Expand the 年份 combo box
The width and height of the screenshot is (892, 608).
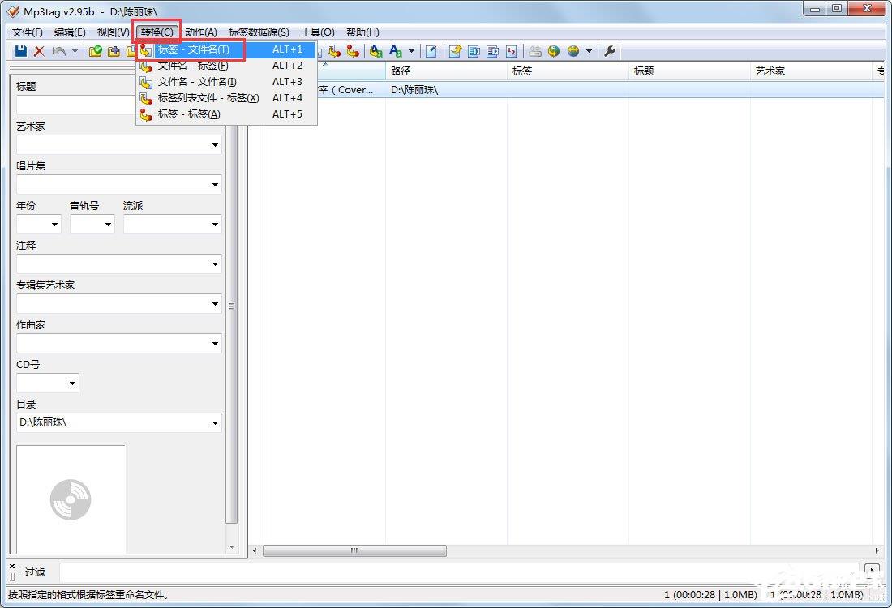point(54,225)
